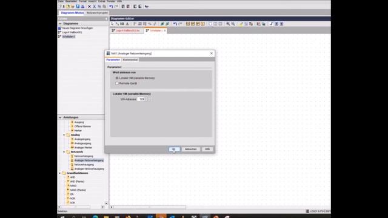Click the tree panel horizontal scrollbar right arrow
388x218 pixels.
click(x=103, y=207)
